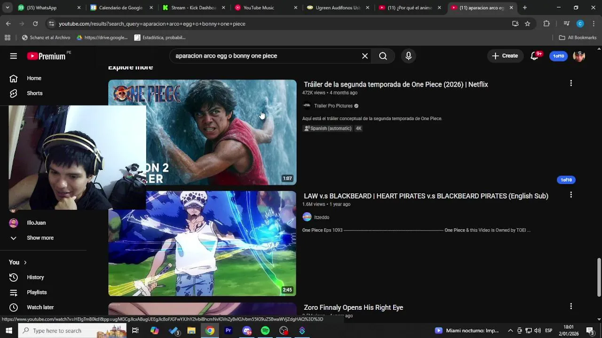The height and width of the screenshot is (338, 602).
Task: Click the magnifier search button
Action: point(383,56)
